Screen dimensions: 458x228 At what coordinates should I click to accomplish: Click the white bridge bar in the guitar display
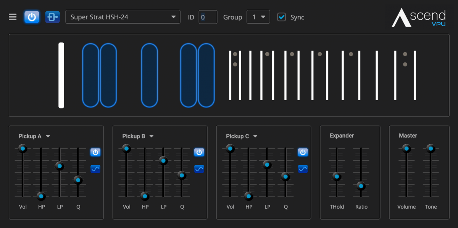point(61,75)
